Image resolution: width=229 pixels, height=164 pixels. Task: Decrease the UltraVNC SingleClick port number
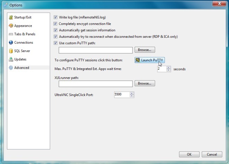[132, 96]
